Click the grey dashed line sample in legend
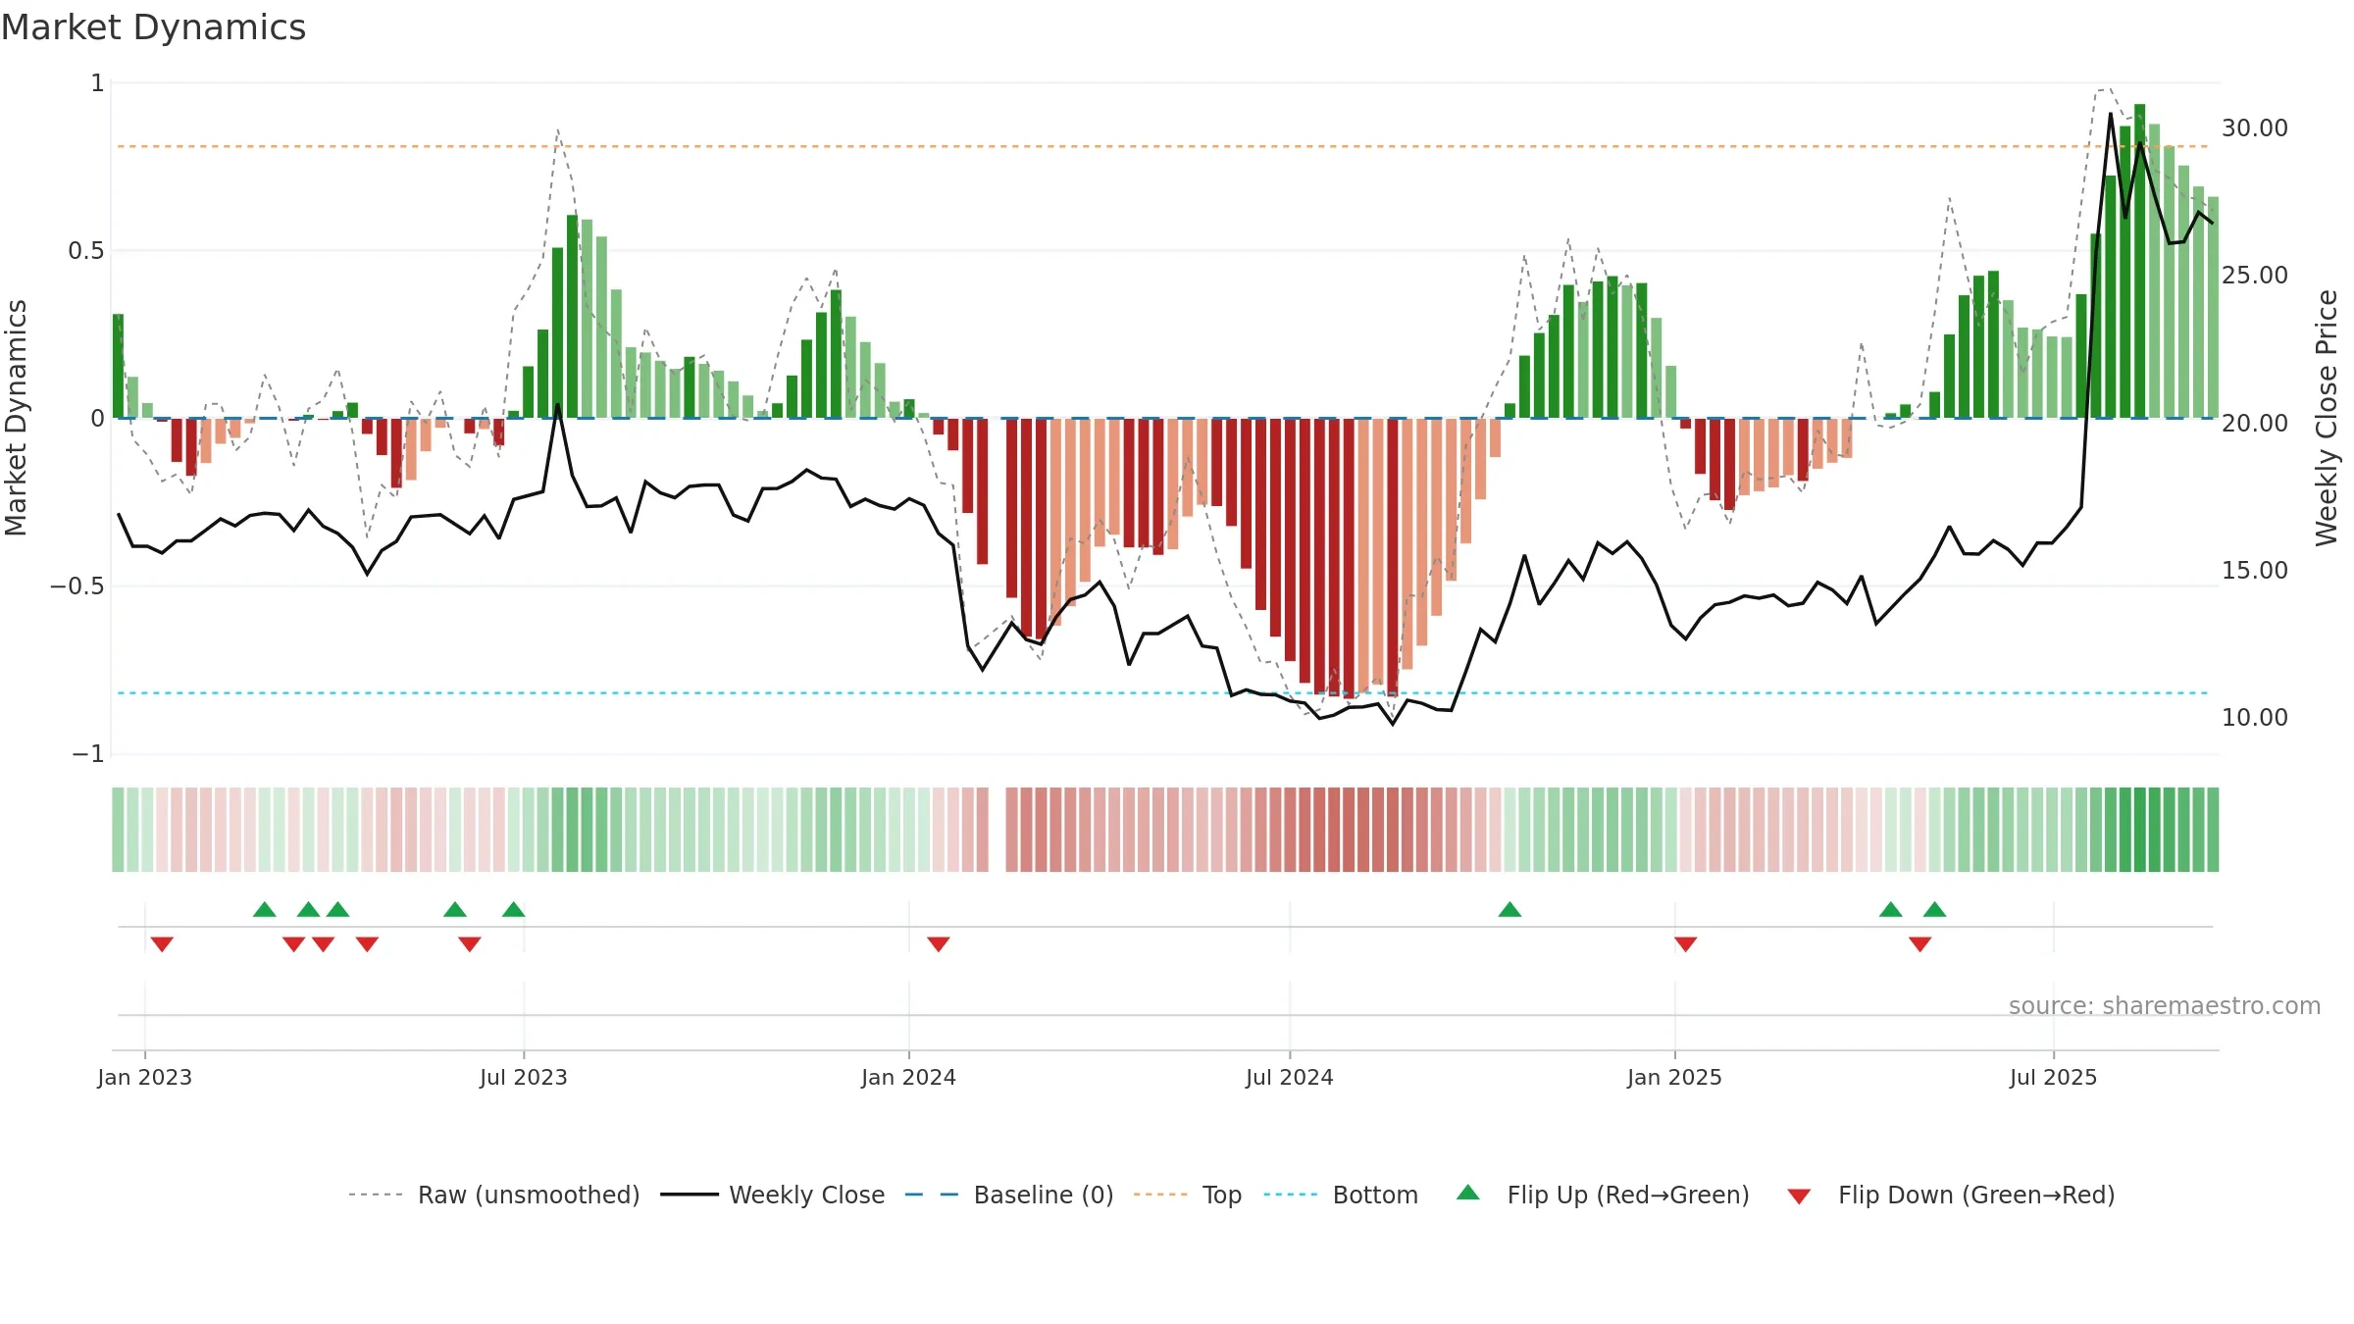This screenshot has width=2354, height=1324. tap(376, 1195)
